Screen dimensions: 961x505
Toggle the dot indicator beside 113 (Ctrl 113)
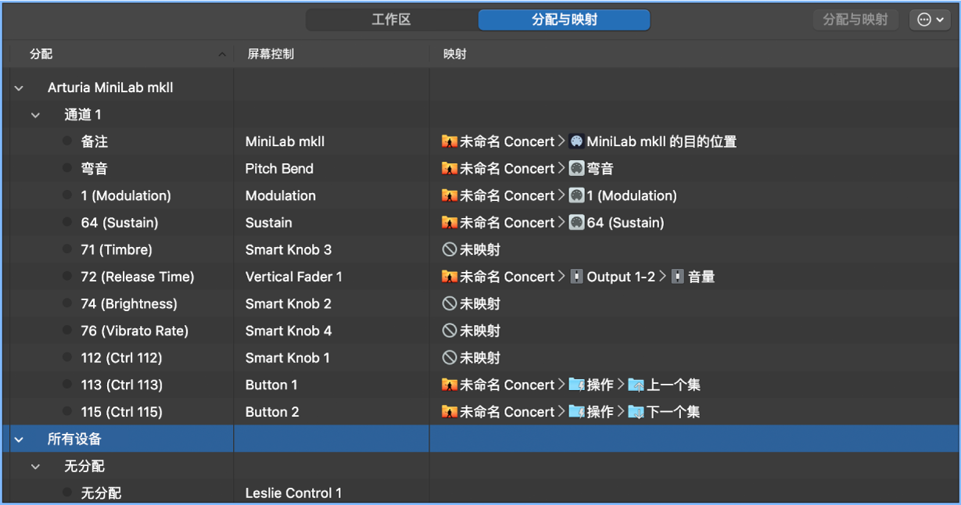click(x=67, y=385)
